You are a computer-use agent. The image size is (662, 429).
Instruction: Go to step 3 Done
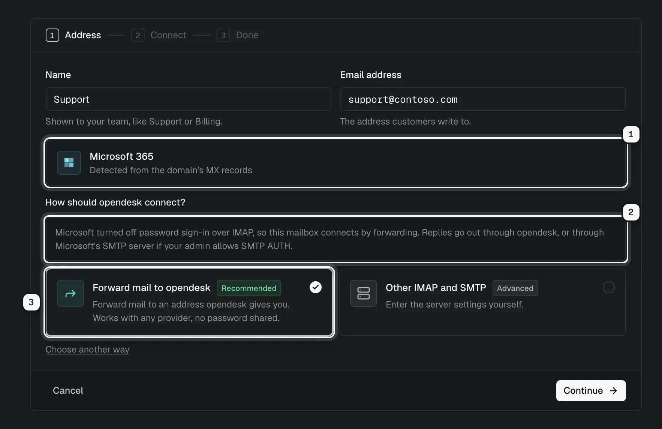[238, 35]
